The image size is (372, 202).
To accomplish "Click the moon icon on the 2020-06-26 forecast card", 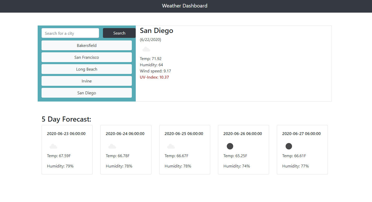I will (230, 146).
